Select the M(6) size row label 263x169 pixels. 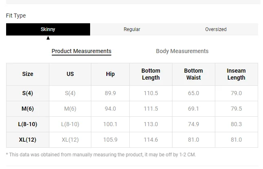pos(28,109)
